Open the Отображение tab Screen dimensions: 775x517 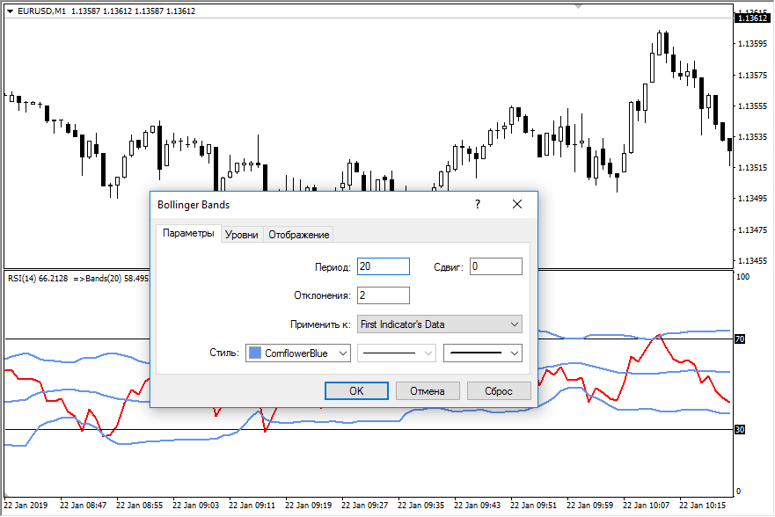click(x=299, y=235)
